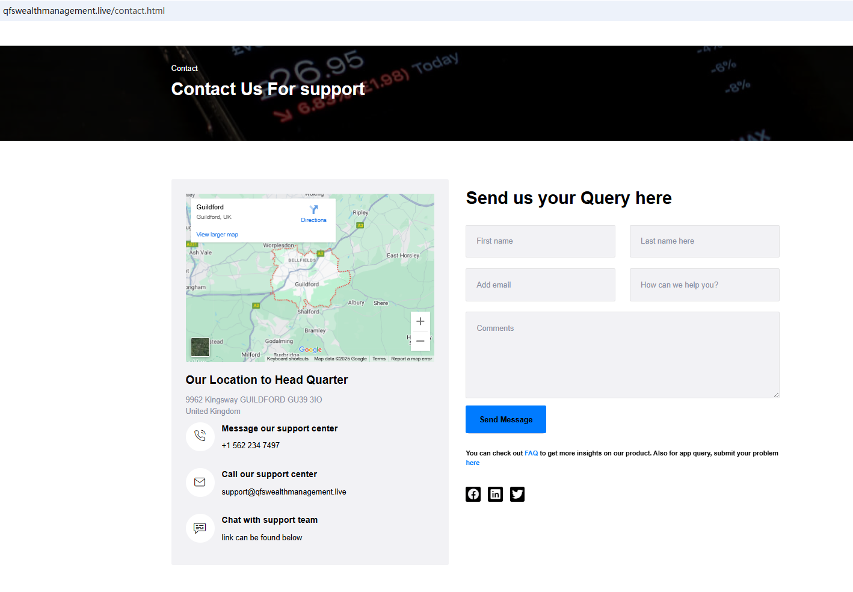
Task: Click into the Comments text area
Action: pos(623,355)
